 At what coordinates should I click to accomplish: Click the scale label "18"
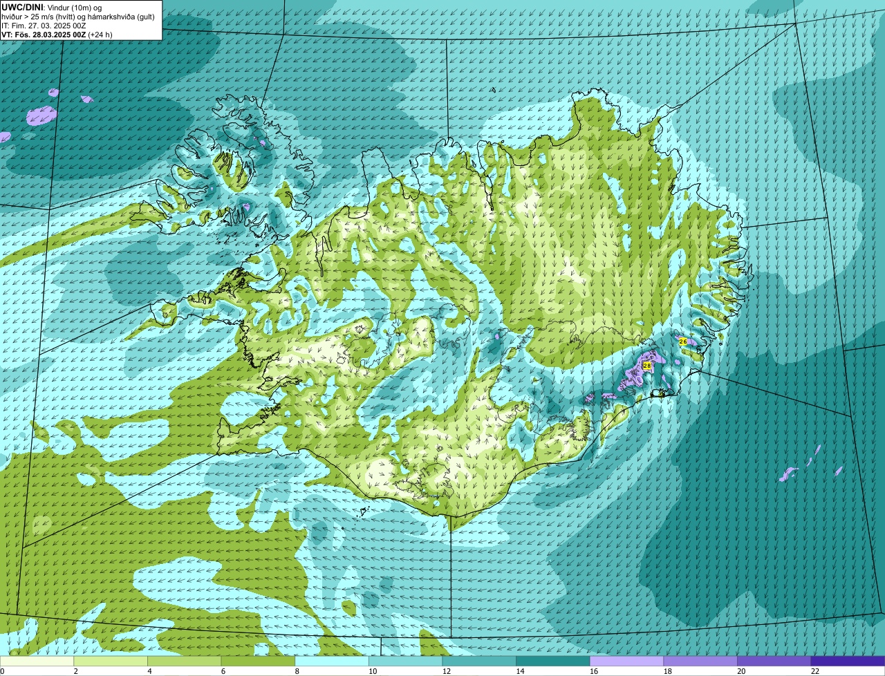(668, 671)
